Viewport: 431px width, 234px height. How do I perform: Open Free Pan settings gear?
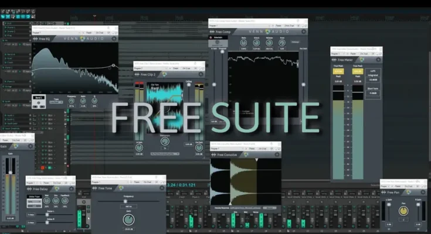click(423, 192)
